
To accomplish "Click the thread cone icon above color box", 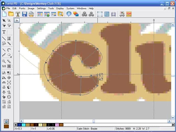I will point(6,122).
